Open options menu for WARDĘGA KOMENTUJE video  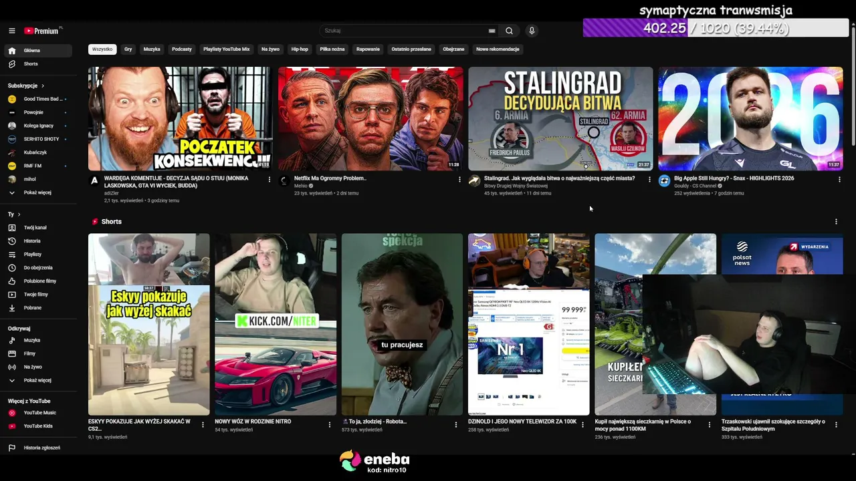point(270,179)
